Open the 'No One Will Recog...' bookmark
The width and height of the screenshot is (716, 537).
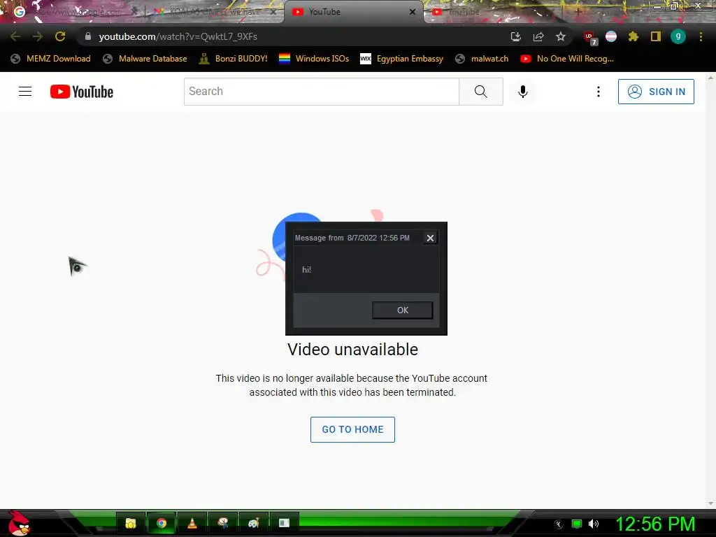567,59
